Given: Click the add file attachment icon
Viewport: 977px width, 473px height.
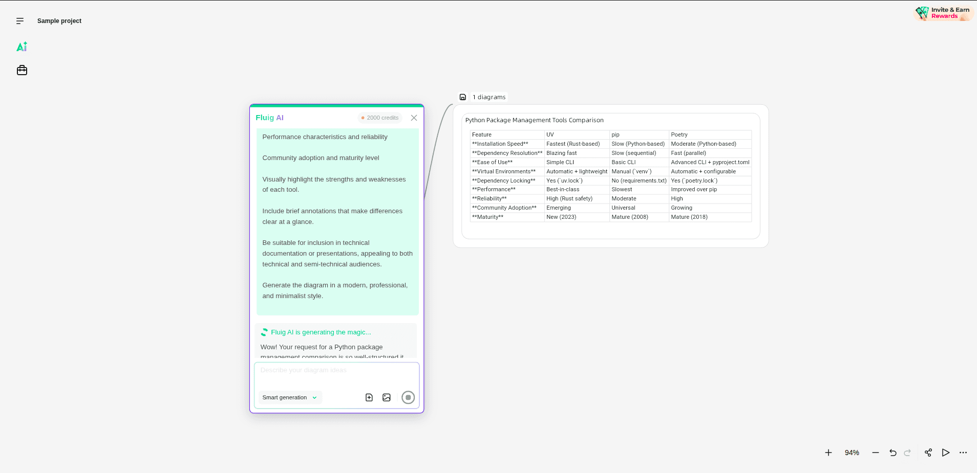Looking at the screenshot, I should point(369,397).
